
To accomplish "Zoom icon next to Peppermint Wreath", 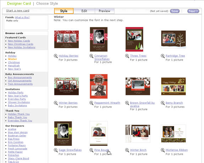I will pyautogui.click(x=91, y=103).
